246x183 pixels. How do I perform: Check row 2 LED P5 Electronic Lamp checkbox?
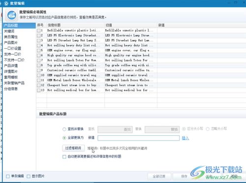38,36
